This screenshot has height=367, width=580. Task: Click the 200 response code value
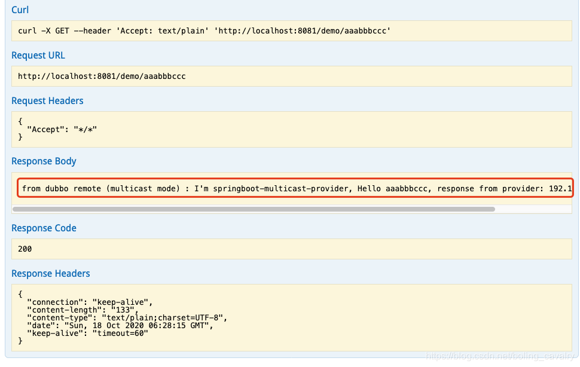(25, 249)
